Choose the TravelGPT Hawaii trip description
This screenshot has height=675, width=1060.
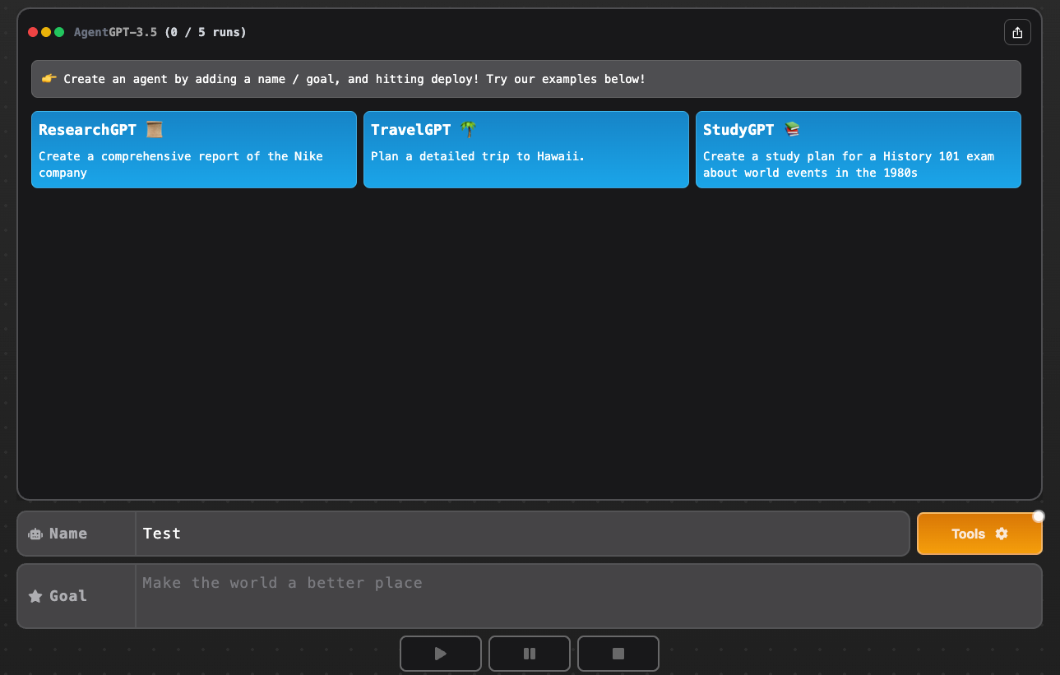click(x=477, y=156)
